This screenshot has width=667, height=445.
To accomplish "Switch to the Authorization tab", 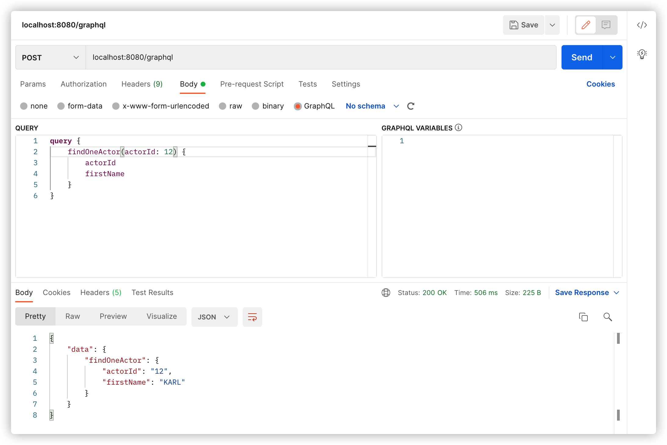I will click(84, 84).
